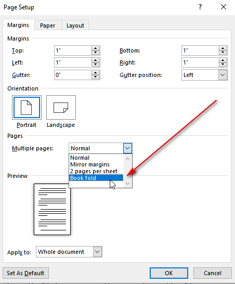The width and height of the screenshot is (235, 284).
Task: Confirm with the OK button
Action: pyautogui.click(x=169, y=273)
